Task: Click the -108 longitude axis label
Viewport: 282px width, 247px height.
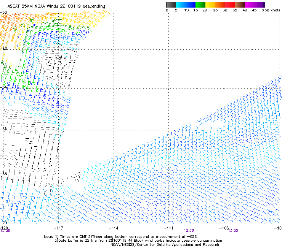Action: [224, 228]
